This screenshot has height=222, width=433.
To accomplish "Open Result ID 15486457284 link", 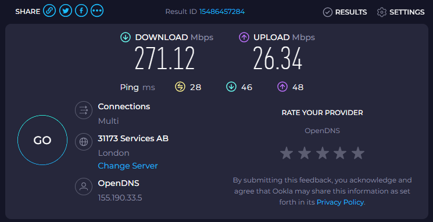I will (222, 12).
